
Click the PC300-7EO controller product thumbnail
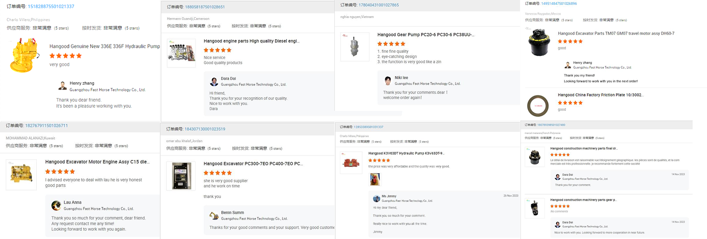click(181, 176)
